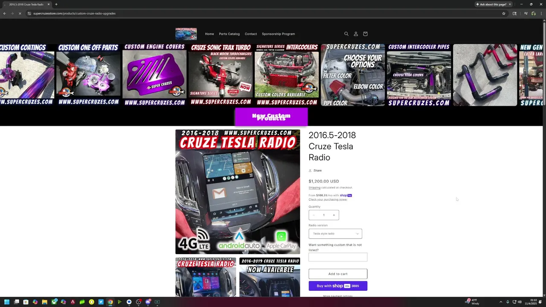Open Chrome profile avatar
Viewport: 546px width, 307px height.
tap(533, 13)
